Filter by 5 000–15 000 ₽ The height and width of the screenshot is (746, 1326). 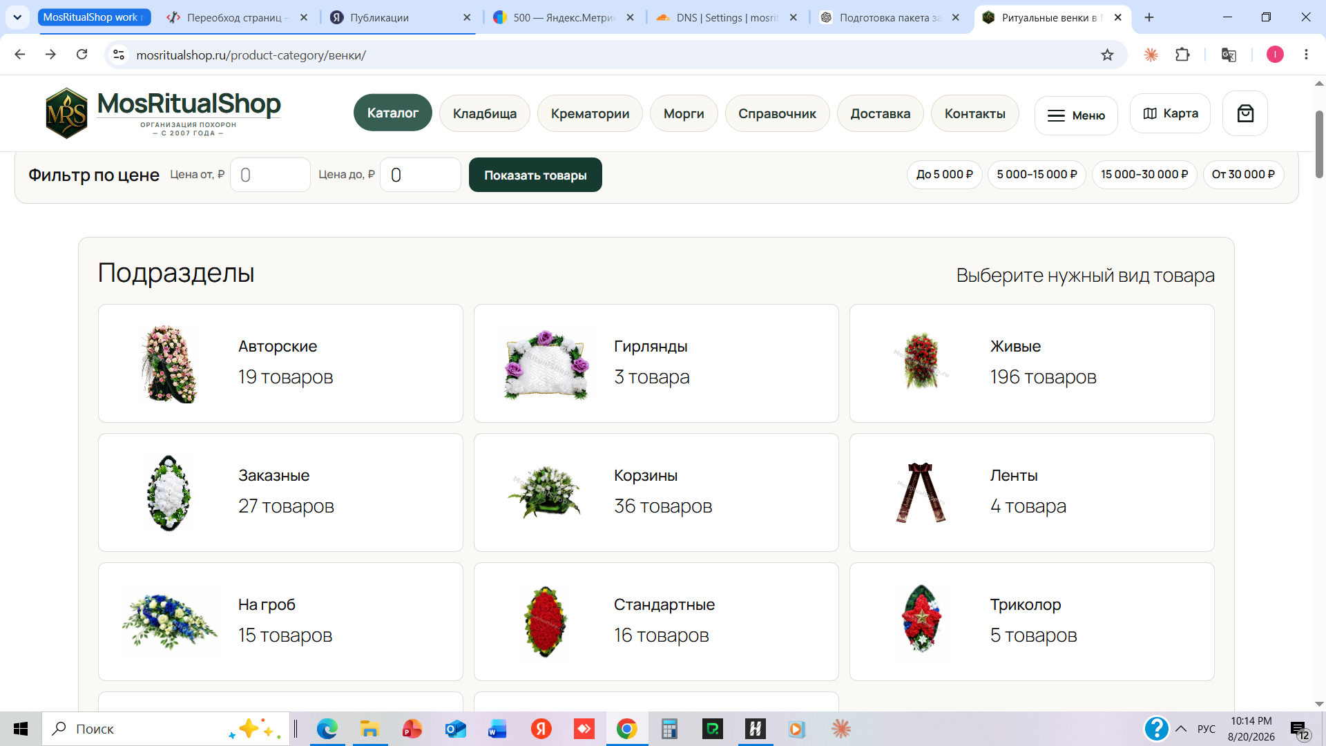pos(1037,174)
